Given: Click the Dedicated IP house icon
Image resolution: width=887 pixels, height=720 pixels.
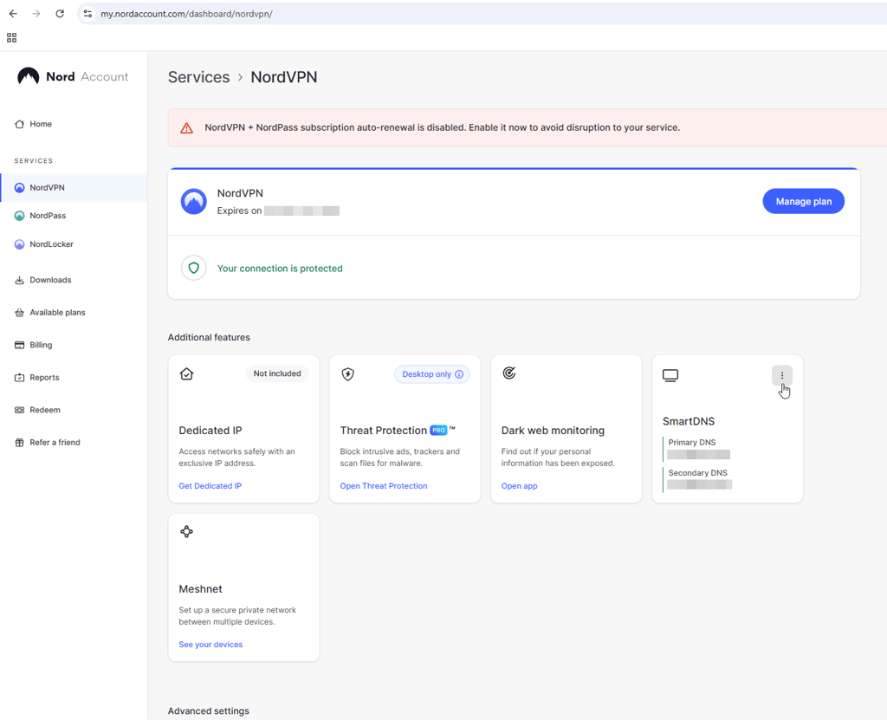Looking at the screenshot, I should click(x=187, y=373).
